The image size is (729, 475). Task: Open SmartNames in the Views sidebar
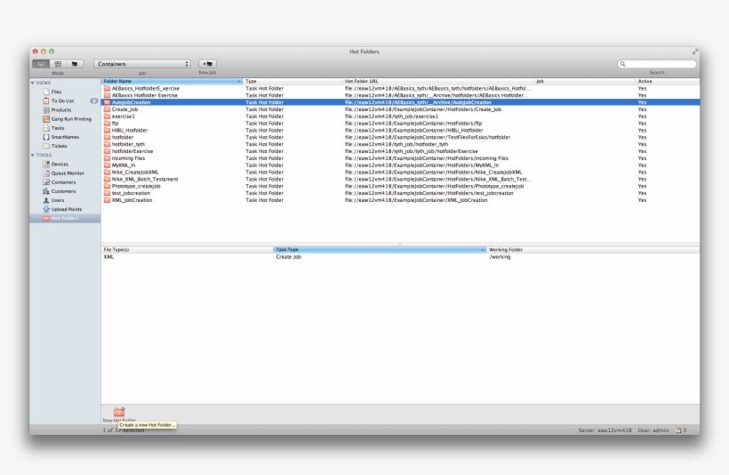(65, 137)
